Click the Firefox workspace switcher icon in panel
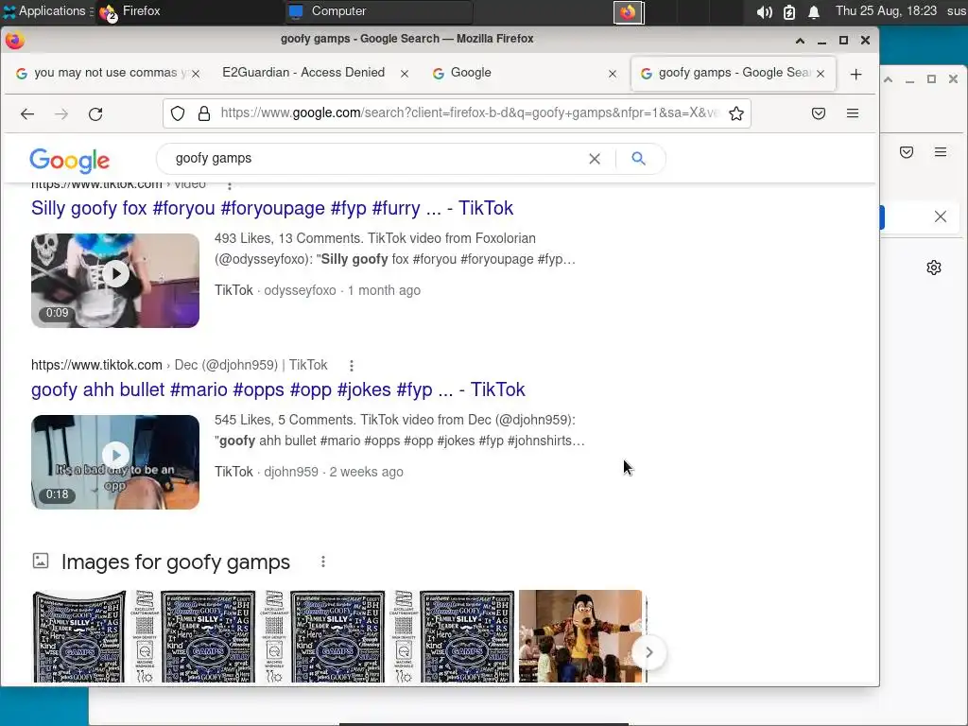 point(629,11)
